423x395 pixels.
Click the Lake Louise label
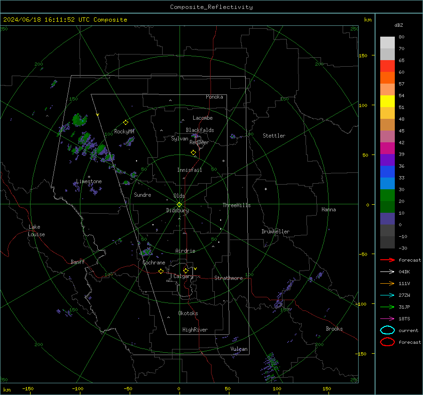coord(36,231)
